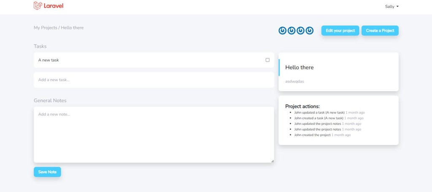Focus the 'Add a new task' field

[154, 80]
